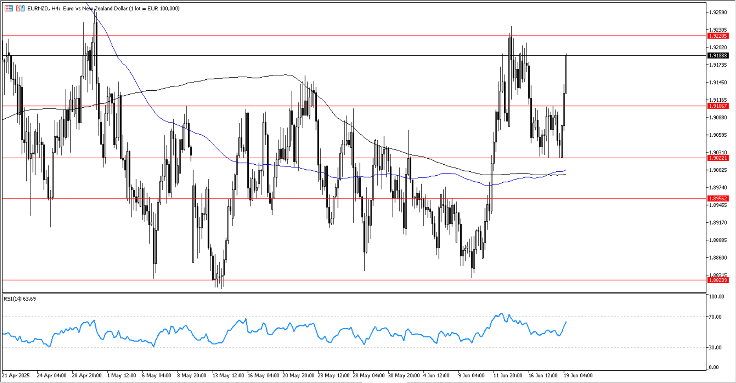
Task: Click the 19 Jun 04:00 time label
Action: [x=578, y=376]
